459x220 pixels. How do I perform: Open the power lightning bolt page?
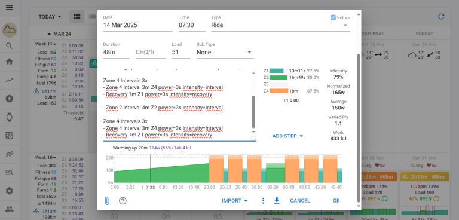(x=10, y=99)
